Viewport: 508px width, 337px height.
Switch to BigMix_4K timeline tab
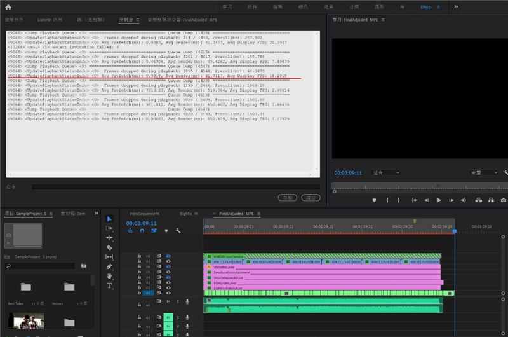pos(189,214)
